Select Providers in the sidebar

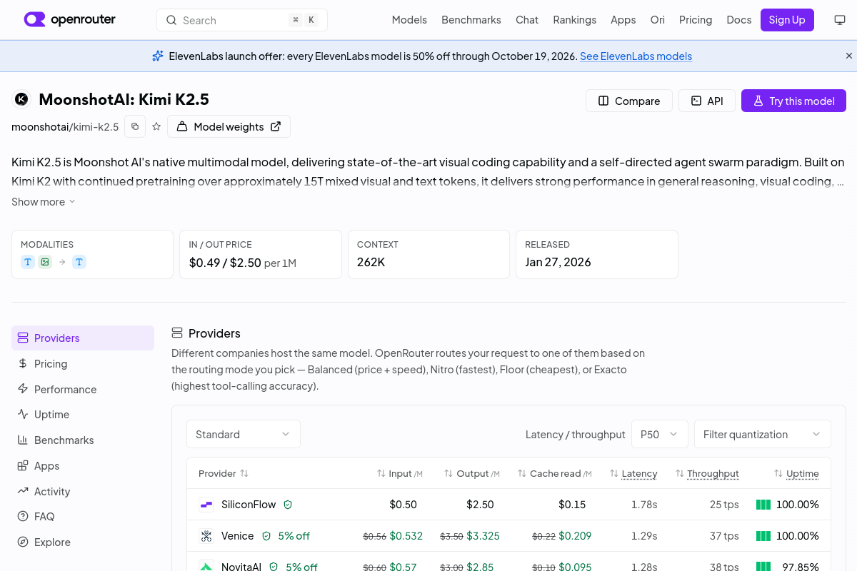(83, 338)
